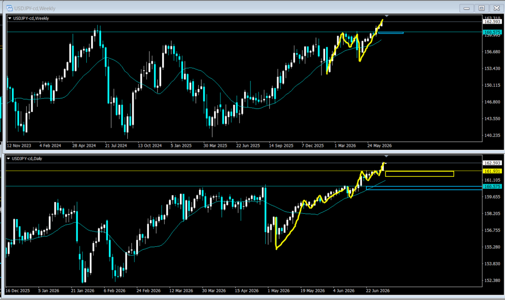Click the 12 Mar 2026 date label

[181, 291]
